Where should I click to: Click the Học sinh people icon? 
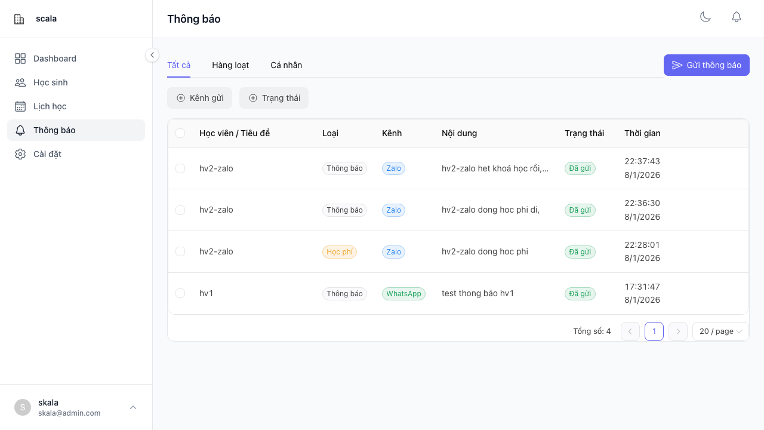tap(20, 82)
